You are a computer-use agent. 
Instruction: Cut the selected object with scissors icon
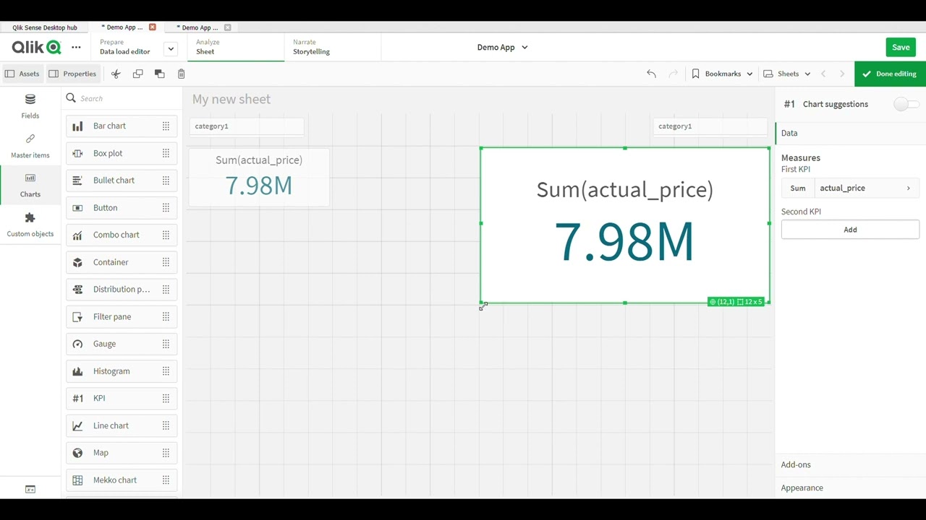(x=116, y=74)
